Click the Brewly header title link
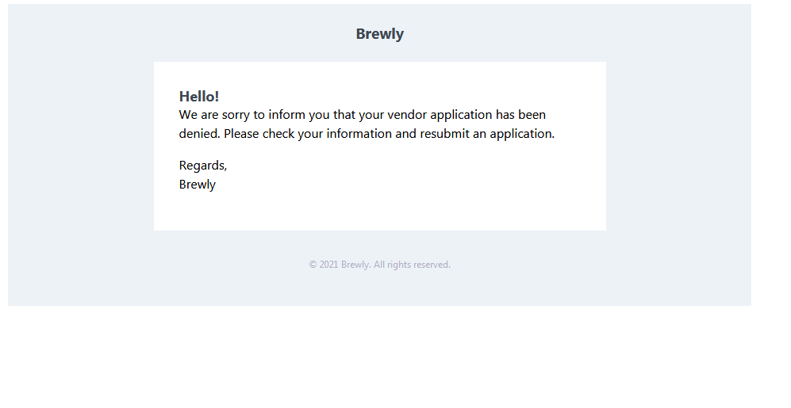Screen dimensions: 791x408 (x=379, y=34)
